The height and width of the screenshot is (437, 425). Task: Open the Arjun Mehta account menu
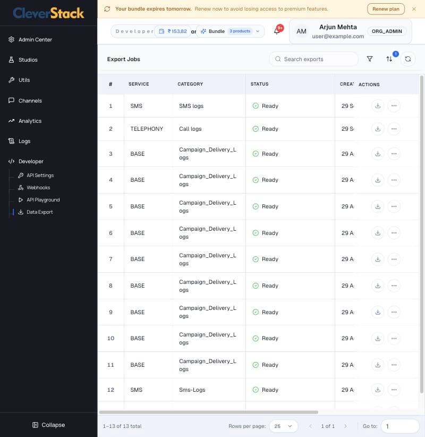351,31
